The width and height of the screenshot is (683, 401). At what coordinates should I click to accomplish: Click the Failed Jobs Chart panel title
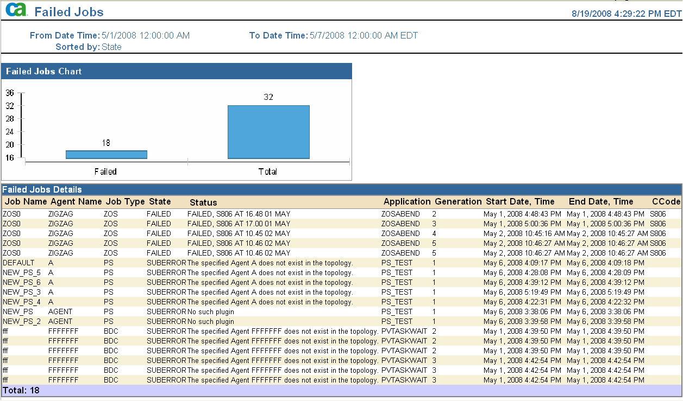44,71
